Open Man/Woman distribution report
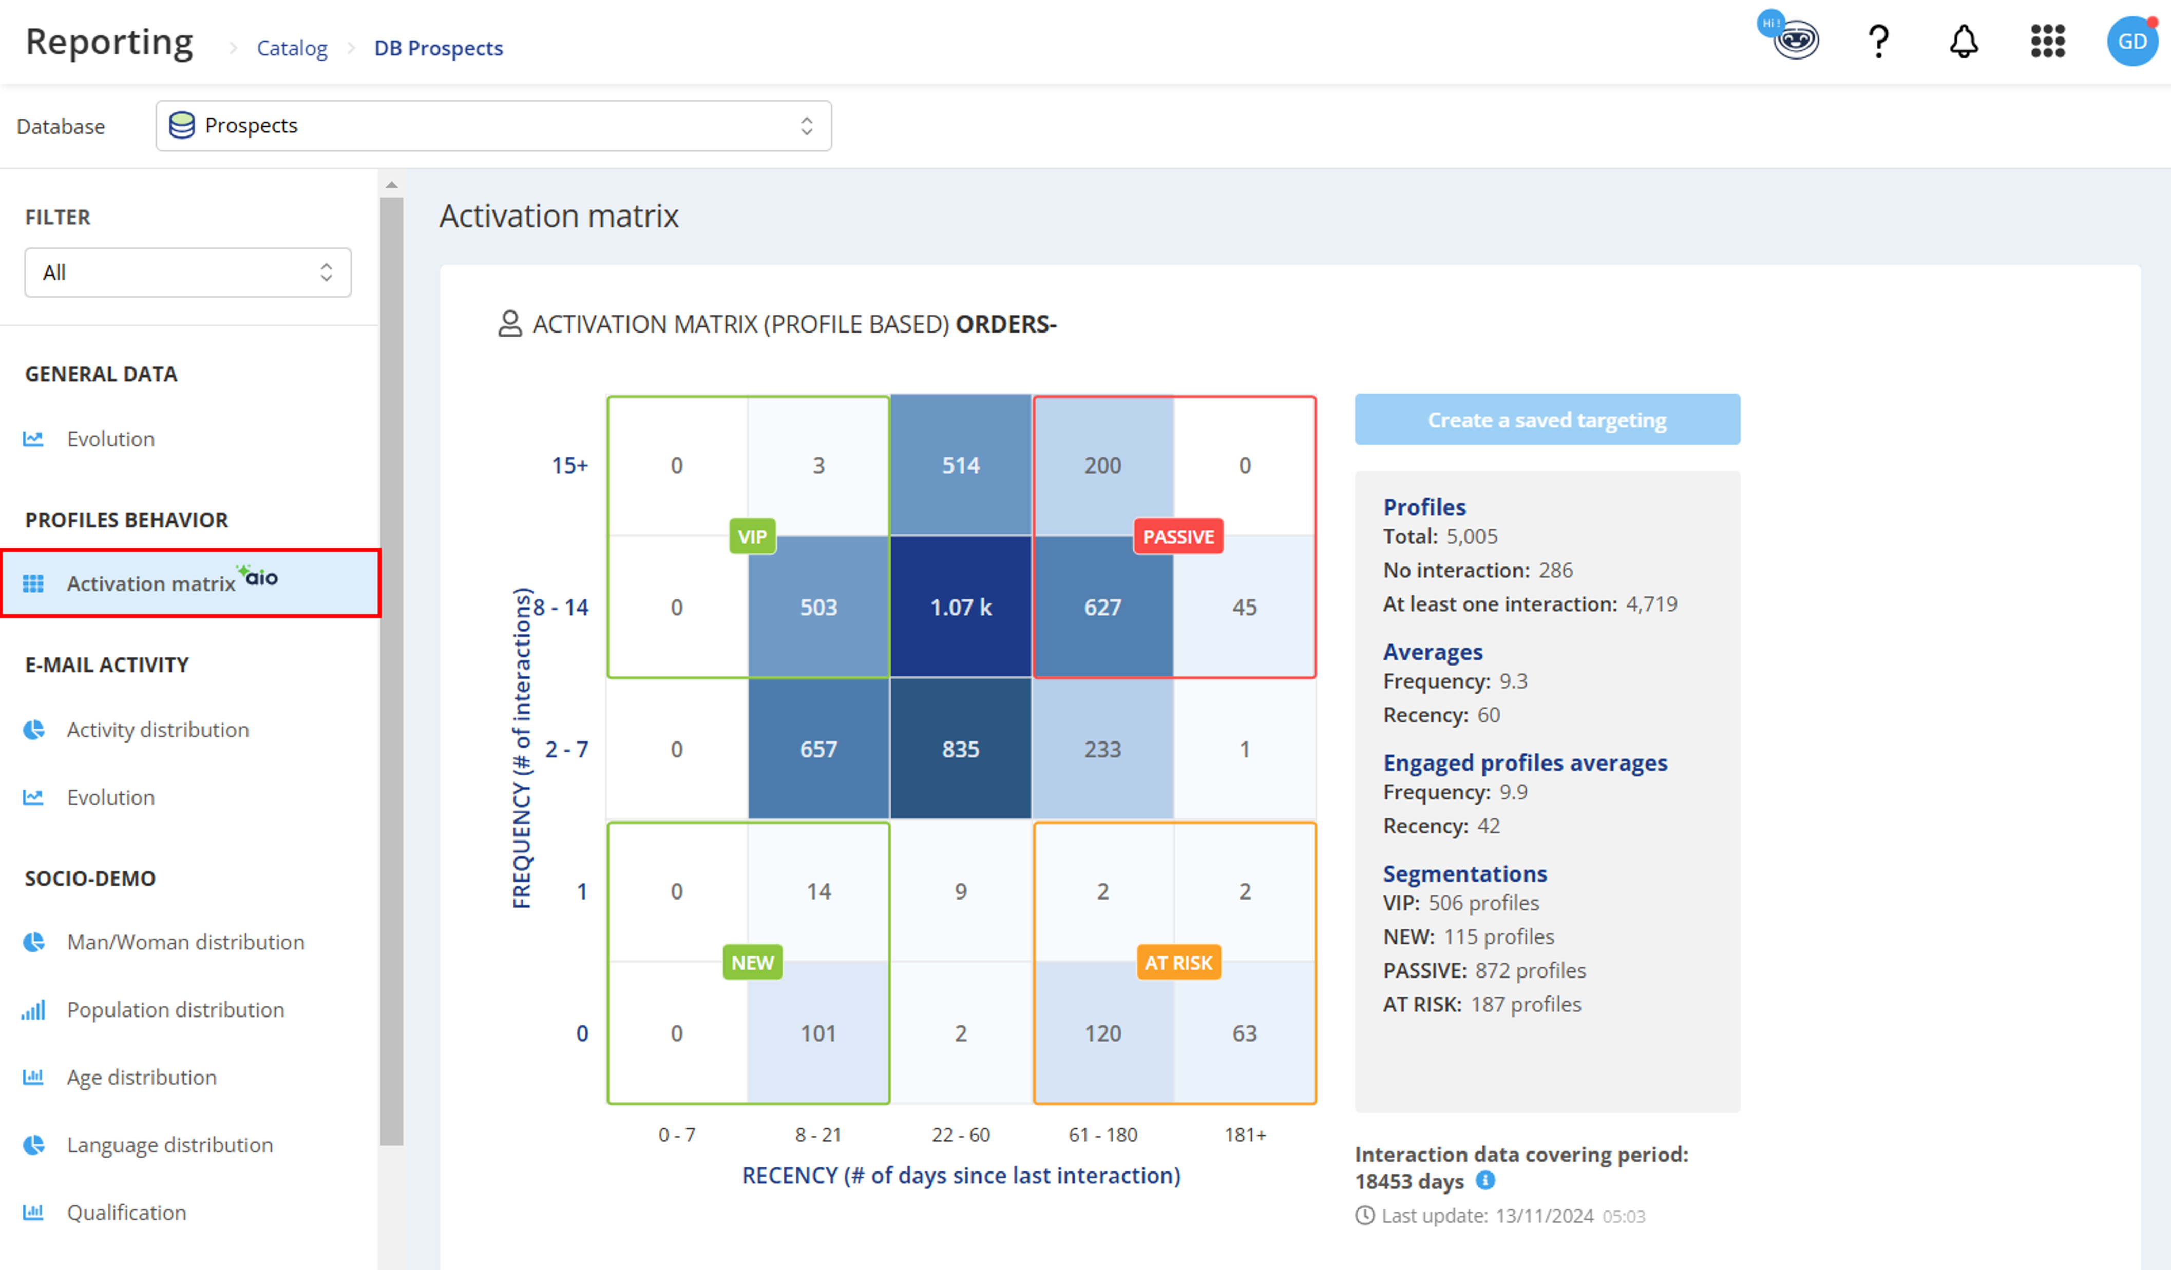 coord(185,941)
